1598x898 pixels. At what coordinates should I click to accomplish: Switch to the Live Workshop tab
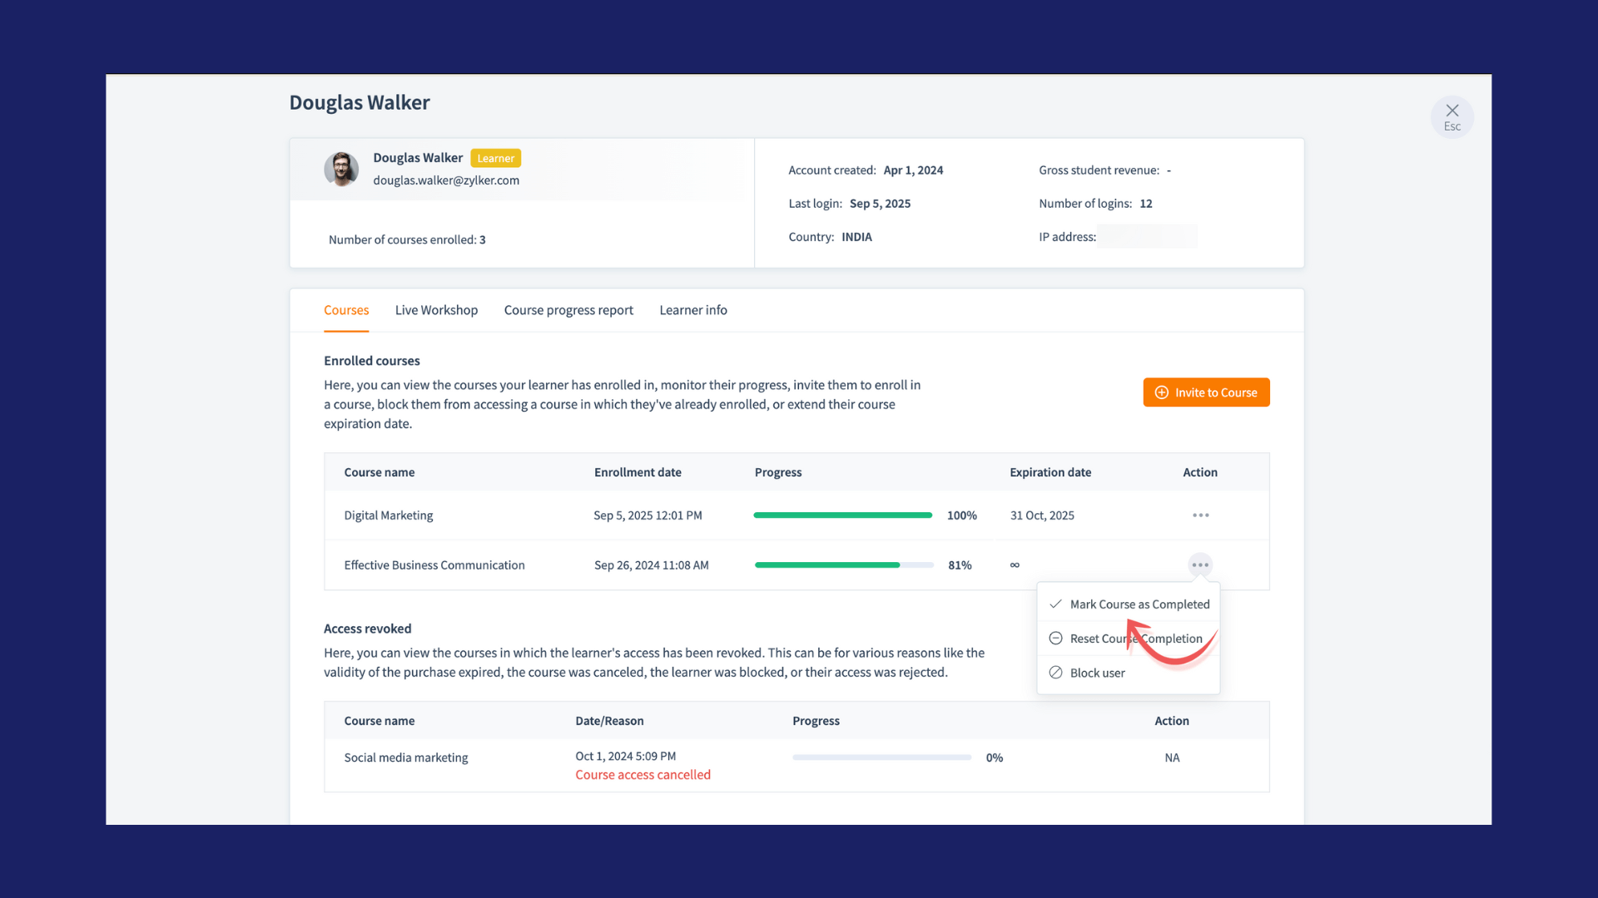click(436, 310)
